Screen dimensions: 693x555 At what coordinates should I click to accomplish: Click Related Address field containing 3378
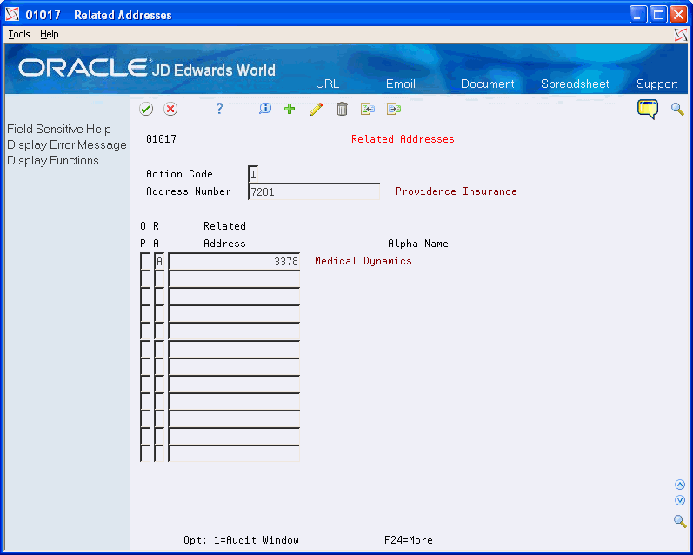[x=234, y=261]
